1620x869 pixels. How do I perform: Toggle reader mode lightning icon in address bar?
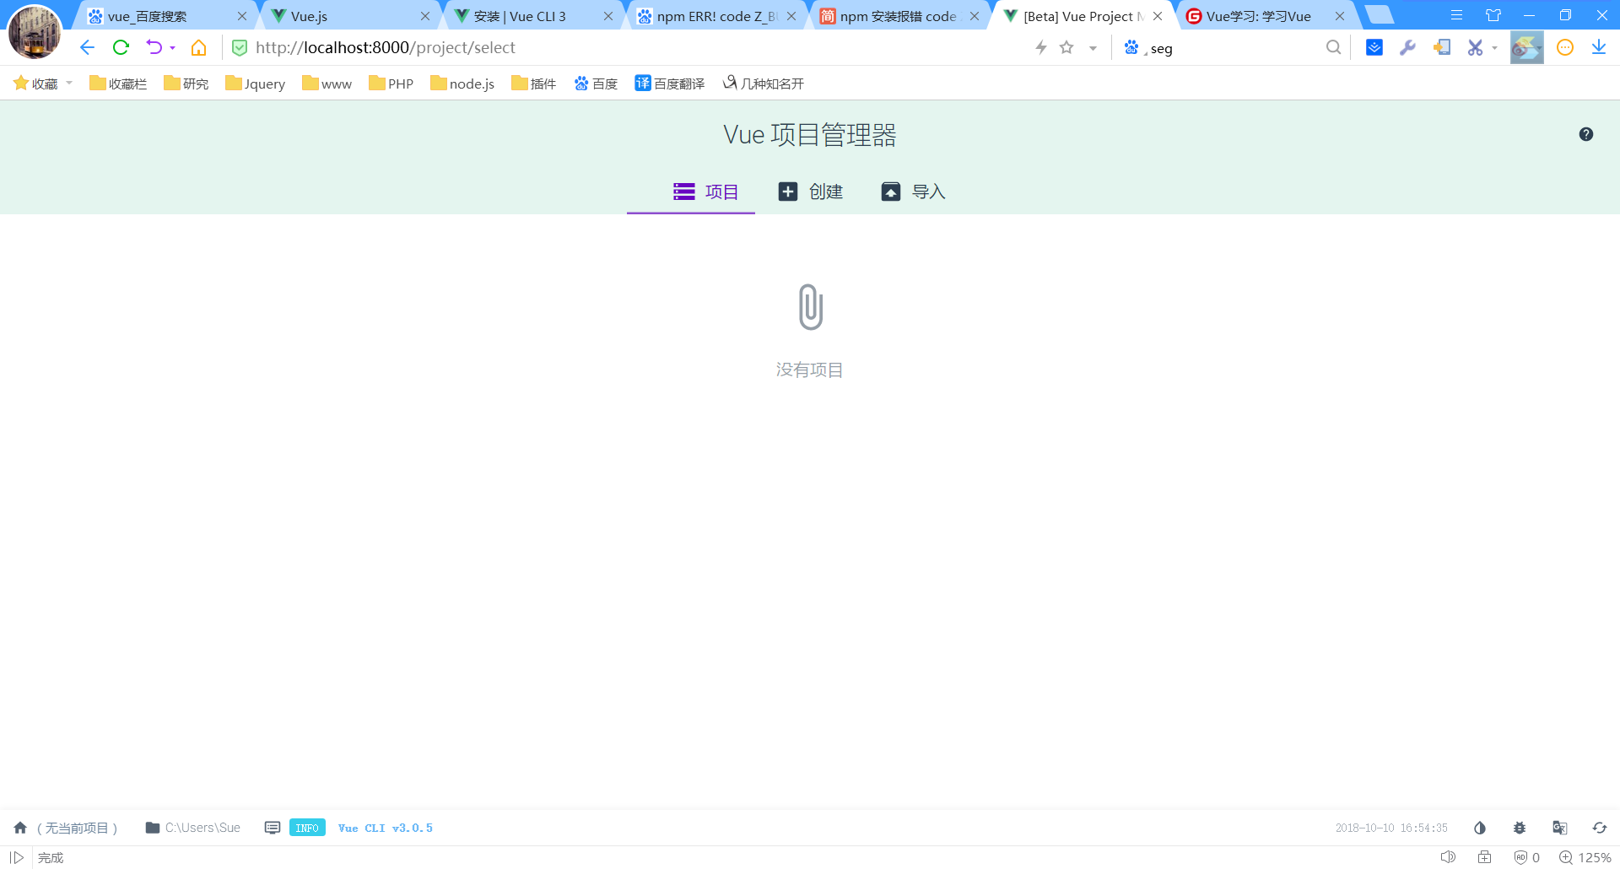click(x=1040, y=47)
